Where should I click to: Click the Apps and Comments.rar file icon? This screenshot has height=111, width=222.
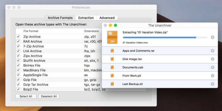click(x=112, y=51)
